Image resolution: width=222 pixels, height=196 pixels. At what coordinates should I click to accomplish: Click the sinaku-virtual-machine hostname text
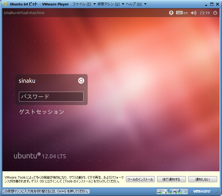coord(24,13)
